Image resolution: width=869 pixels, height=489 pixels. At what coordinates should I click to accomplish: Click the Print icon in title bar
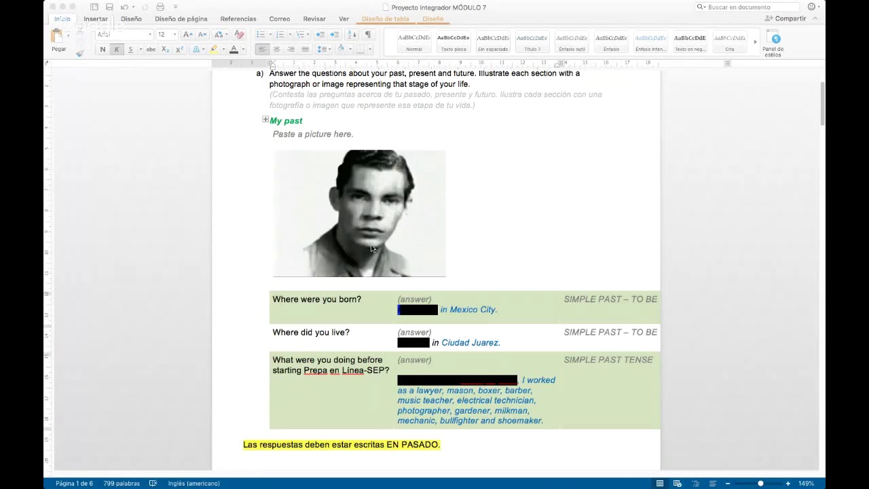pos(160,7)
